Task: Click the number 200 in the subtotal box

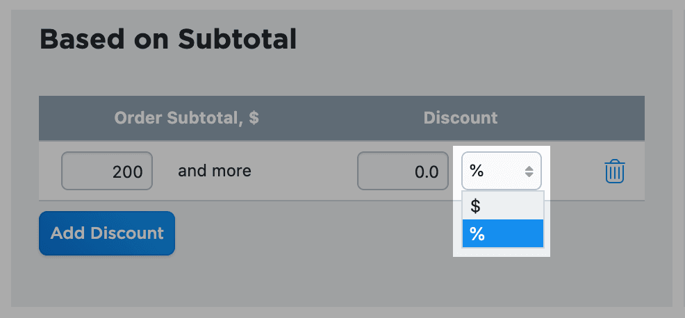Action: (127, 171)
